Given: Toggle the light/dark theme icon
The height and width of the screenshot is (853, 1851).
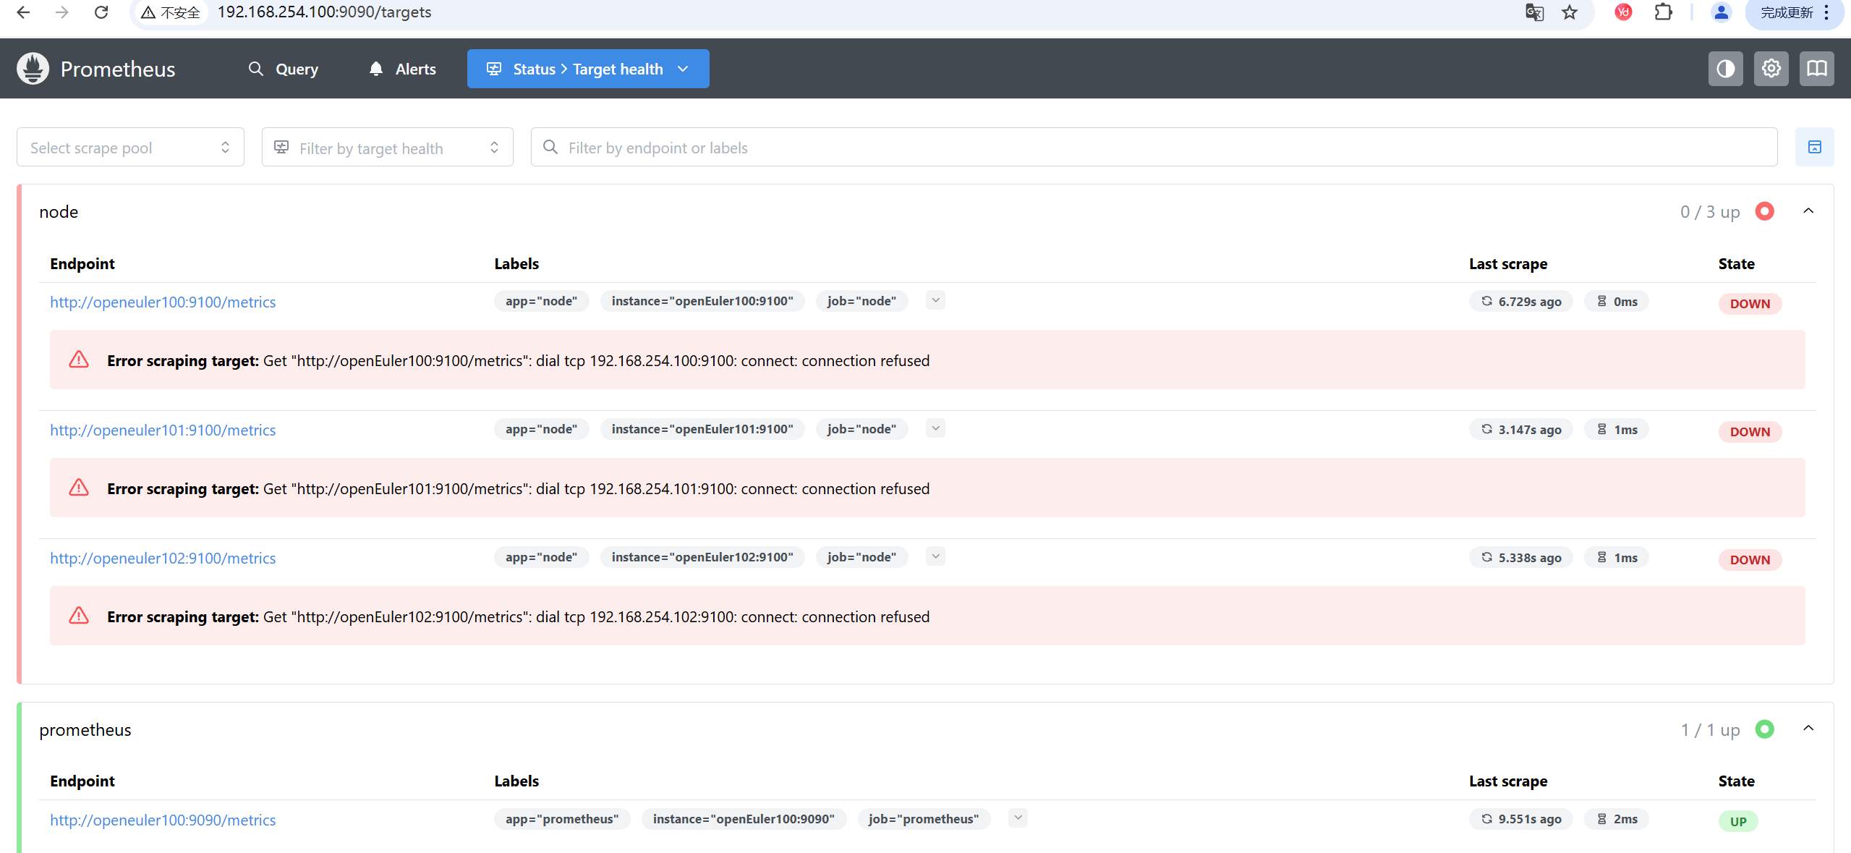Looking at the screenshot, I should pyautogui.click(x=1725, y=69).
